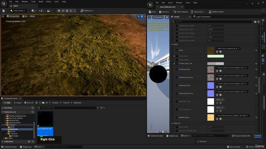Open the Asset menu in material editor
The image size is (266, 149).
pyautogui.click(x=170, y=3)
